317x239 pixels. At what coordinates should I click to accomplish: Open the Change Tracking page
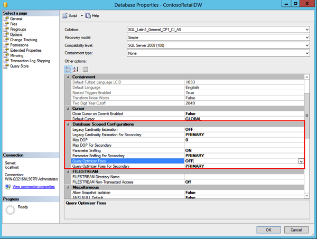point(24,40)
